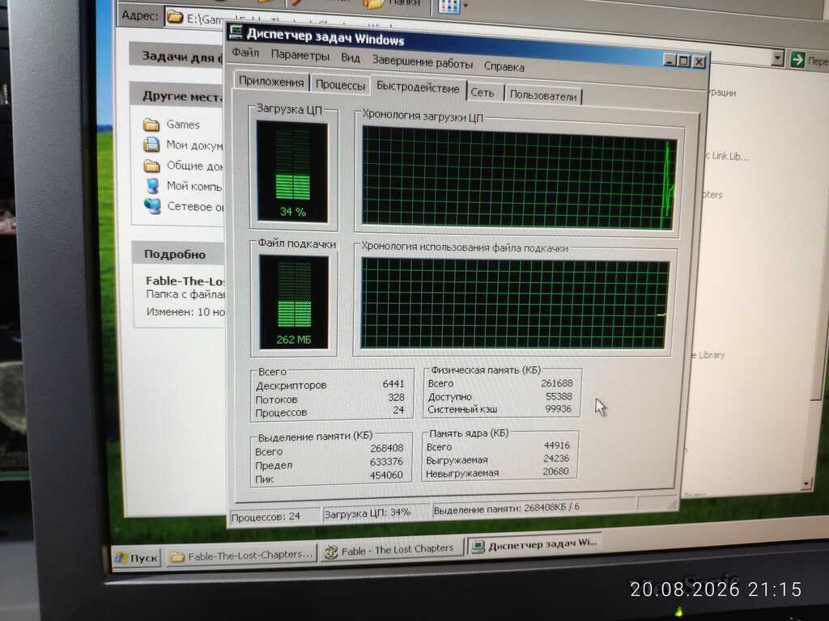The height and width of the screenshot is (621, 829).
Task: Open the Пользователи tab
Action: click(x=543, y=96)
